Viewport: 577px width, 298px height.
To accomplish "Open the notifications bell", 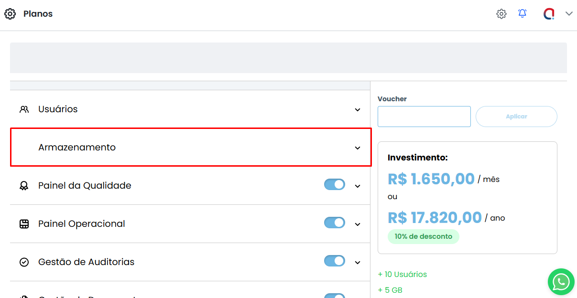I will (x=523, y=14).
